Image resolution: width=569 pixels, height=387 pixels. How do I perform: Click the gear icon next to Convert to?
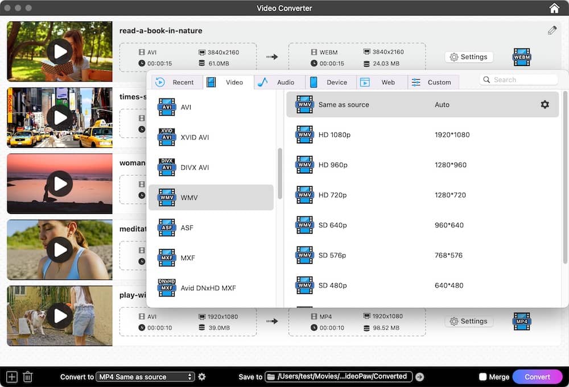(x=202, y=377)
